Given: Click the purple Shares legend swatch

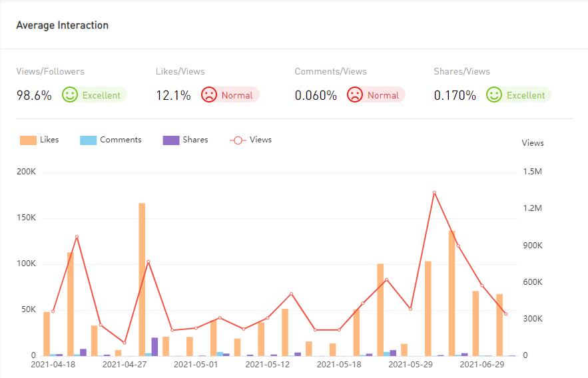Looking at the screenshot, I should (x=171, y=140).
